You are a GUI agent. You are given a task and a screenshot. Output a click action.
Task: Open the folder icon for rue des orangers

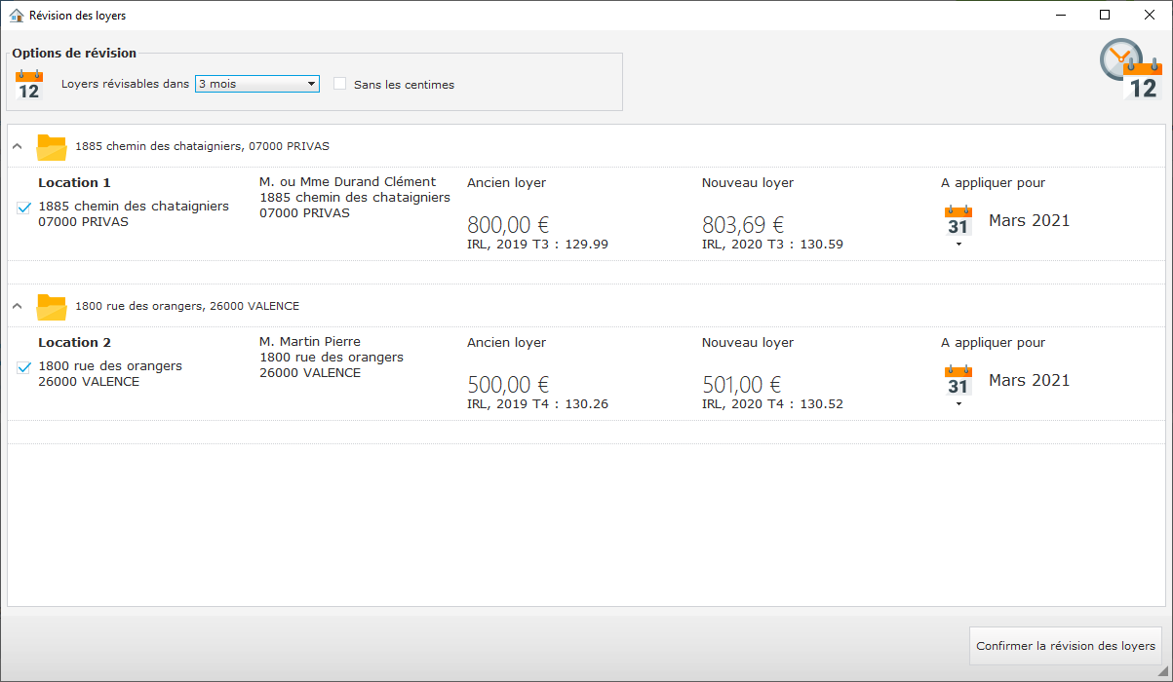[51, 305]
